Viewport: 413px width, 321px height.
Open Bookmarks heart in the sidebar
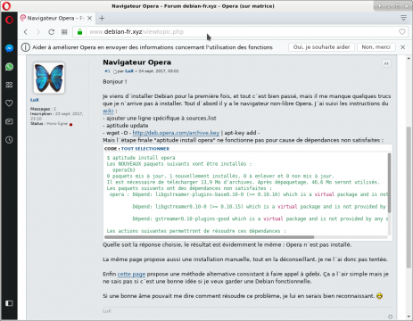click(9, 103)
